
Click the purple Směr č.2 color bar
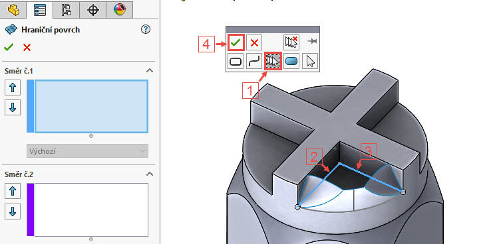tap(30, 210)
